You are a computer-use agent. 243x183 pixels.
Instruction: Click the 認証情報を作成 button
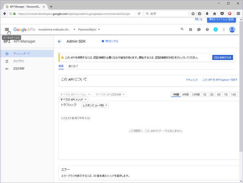[222, 58]
